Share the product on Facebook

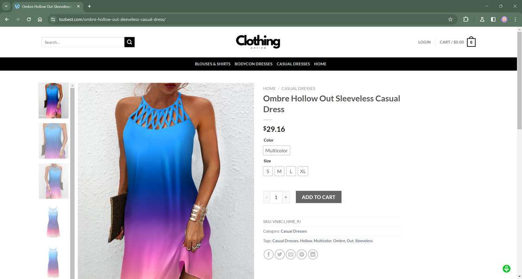pyautogui.click(x=268, y=254)
